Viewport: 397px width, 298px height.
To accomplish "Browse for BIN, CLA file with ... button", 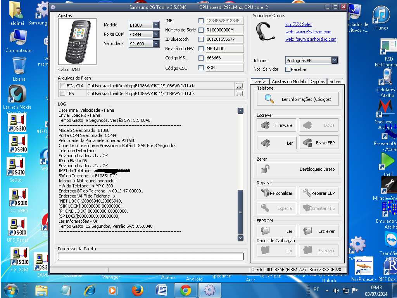I will [x=239, y=86].
